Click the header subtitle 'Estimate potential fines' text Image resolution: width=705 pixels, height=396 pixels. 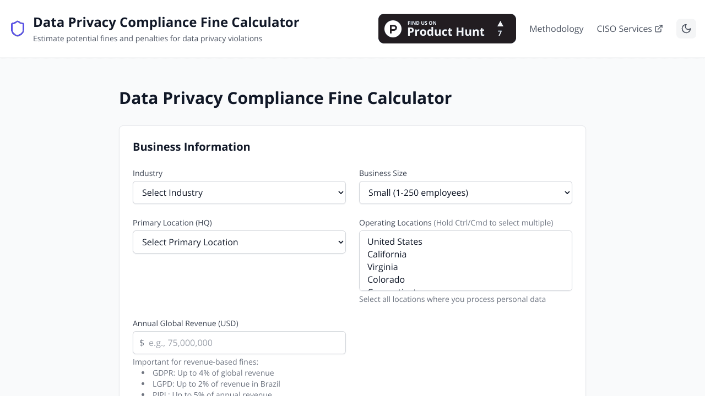point(148,38)
